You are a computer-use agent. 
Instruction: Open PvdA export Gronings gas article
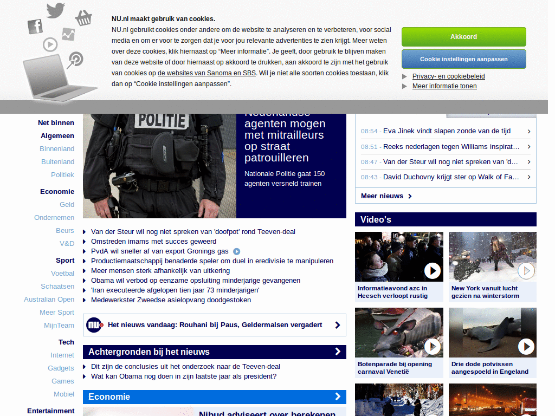160,251
